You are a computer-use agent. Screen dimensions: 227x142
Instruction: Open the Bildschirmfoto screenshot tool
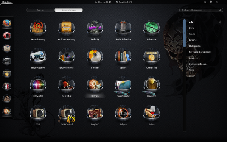coord(67,56)
